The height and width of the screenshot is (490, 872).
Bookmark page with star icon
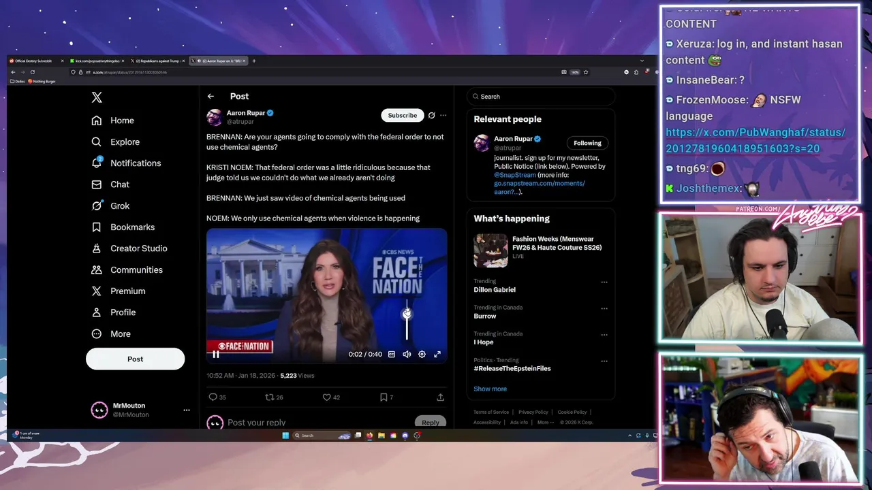[x=585, y=72]
